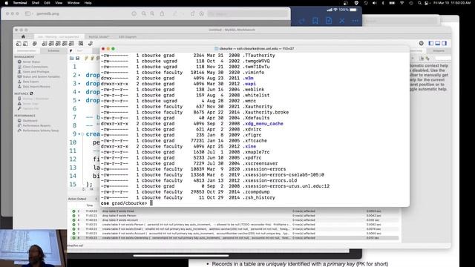Open the three-dots menu in blue panel

[355, 21]
